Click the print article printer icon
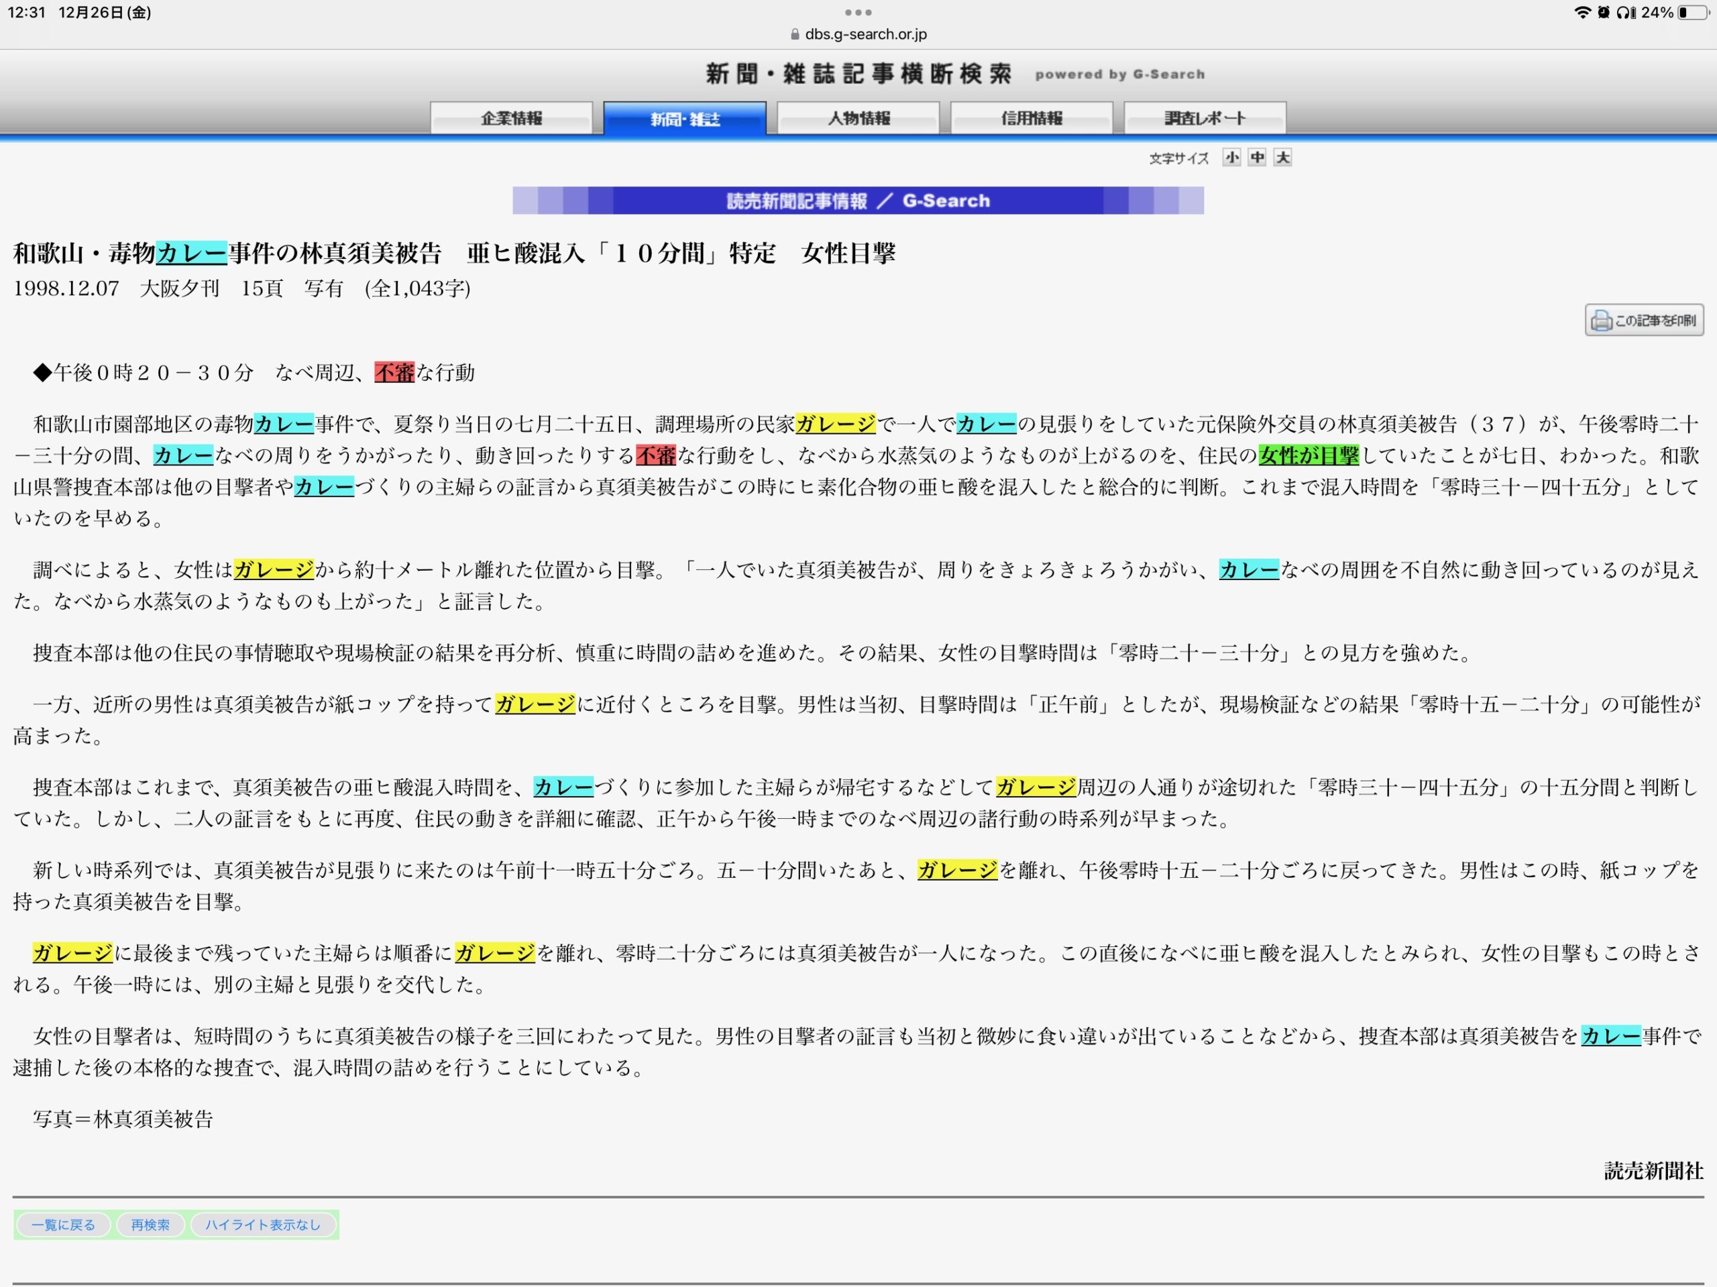 click(1600, 321)
